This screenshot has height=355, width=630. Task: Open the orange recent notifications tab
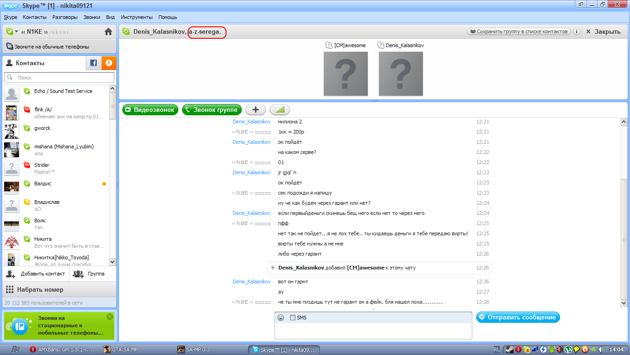point(109,63)
